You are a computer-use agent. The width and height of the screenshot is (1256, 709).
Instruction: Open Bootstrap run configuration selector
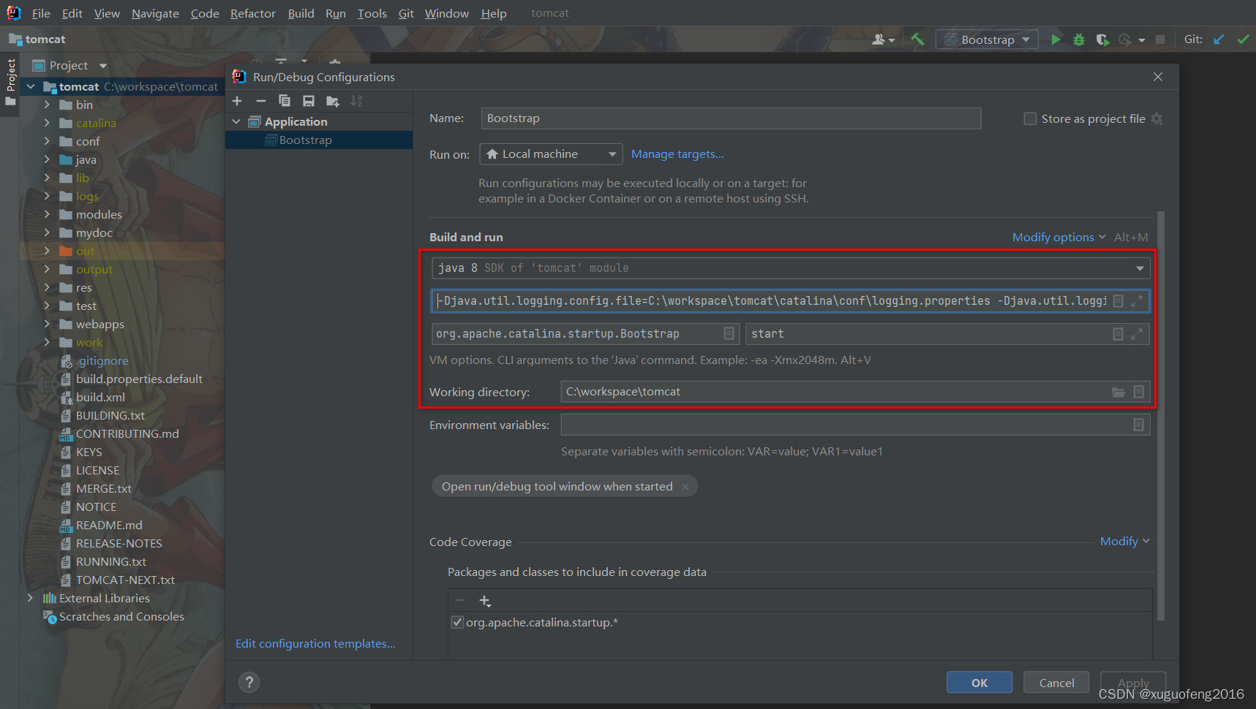pos(987,39)
